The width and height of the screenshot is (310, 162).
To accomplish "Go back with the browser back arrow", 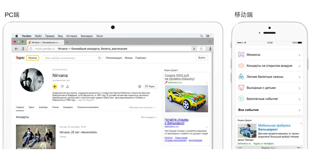I will pos(16,49).
